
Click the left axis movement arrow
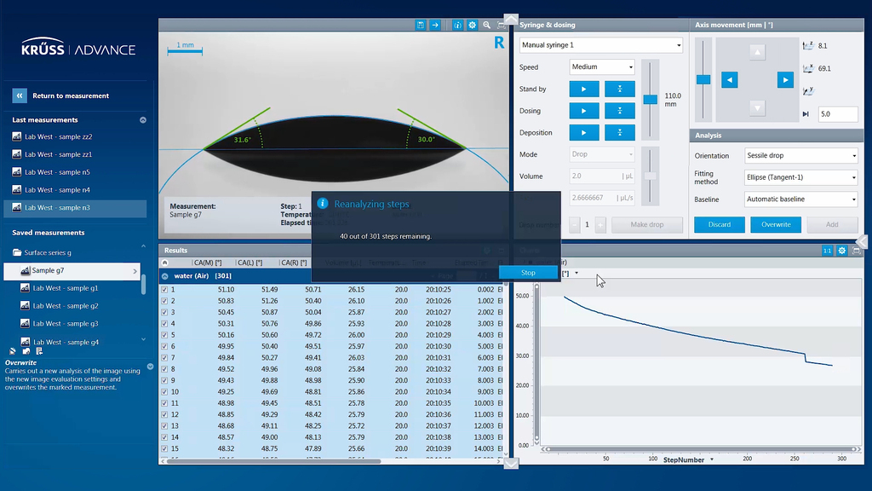click(x=730, y=80)
